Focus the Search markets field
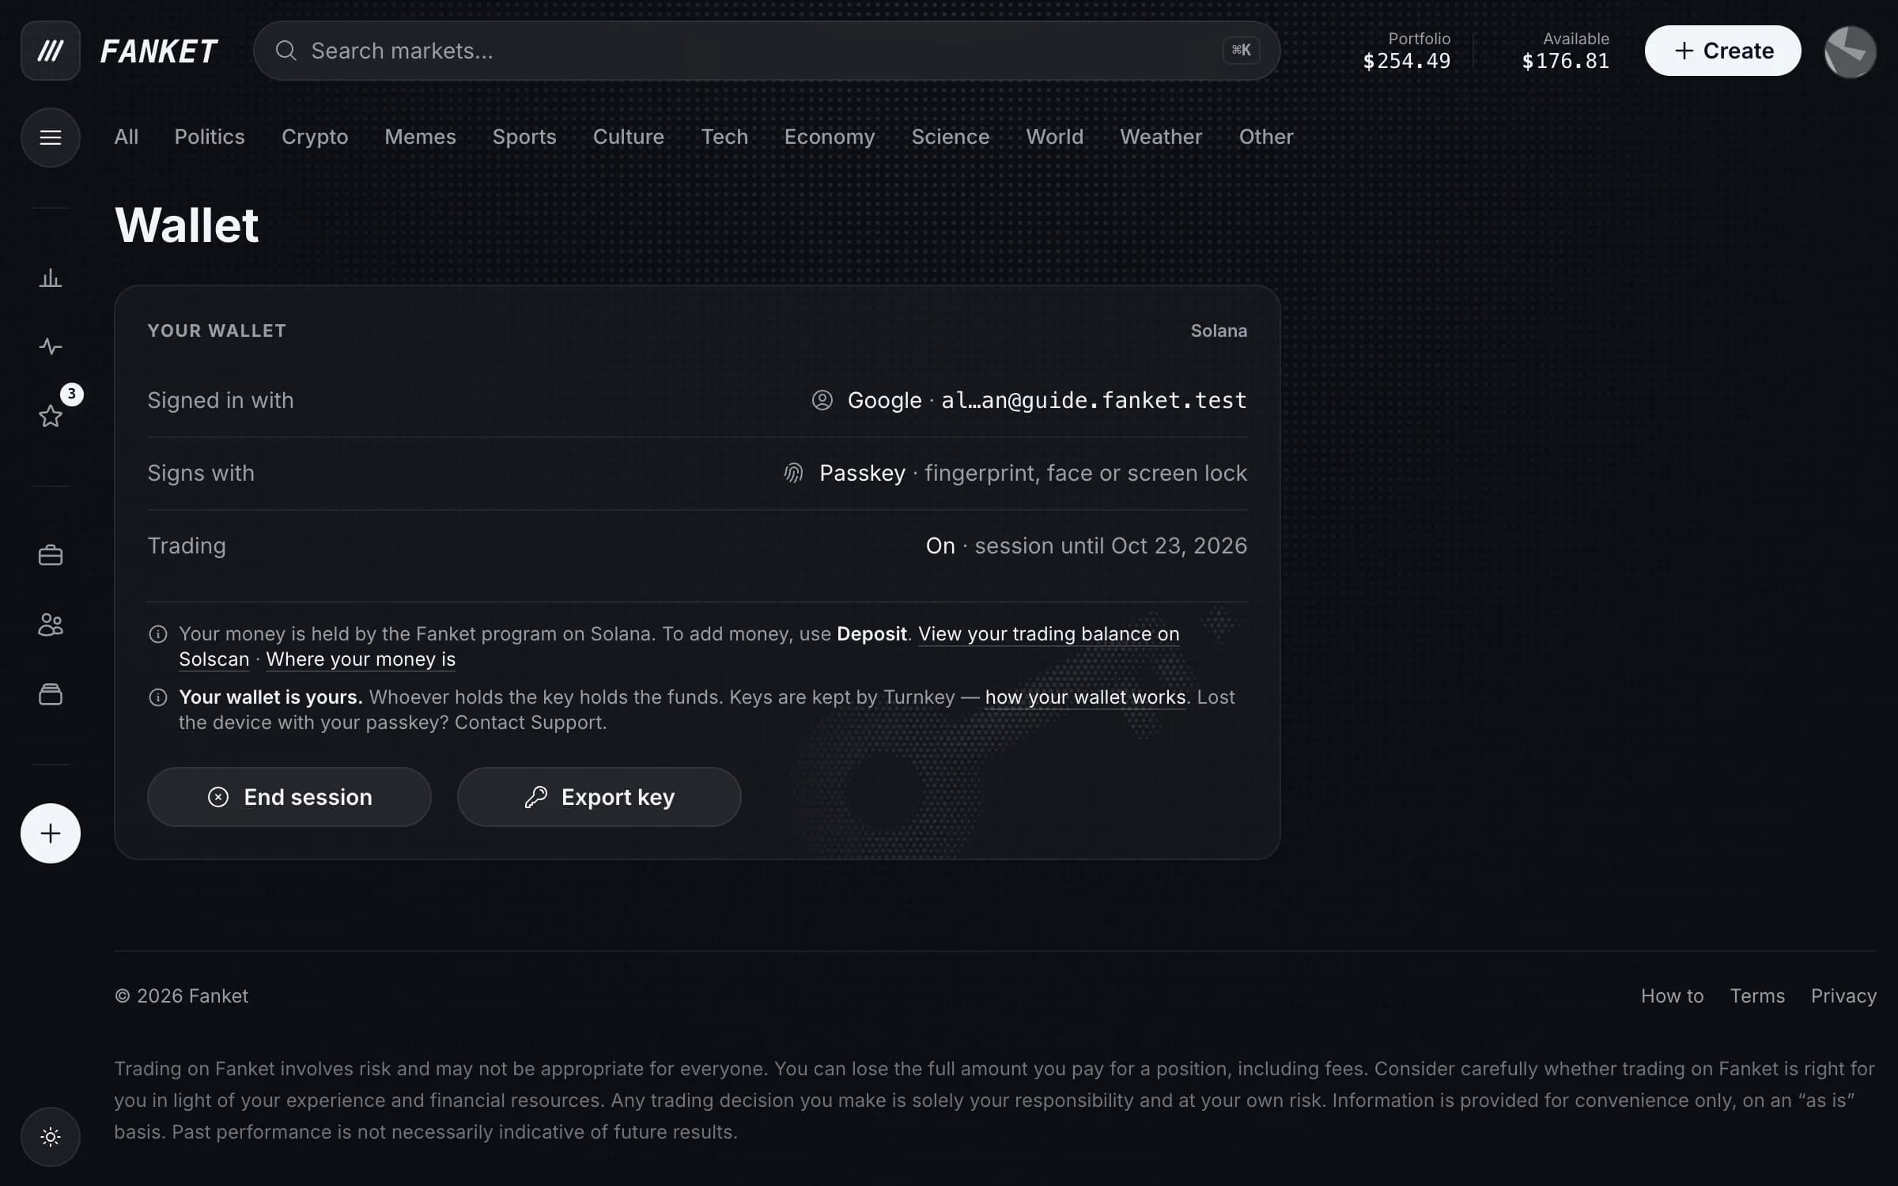The height and width of the screenshot is (1186, 1898). (x=766, y=51)
